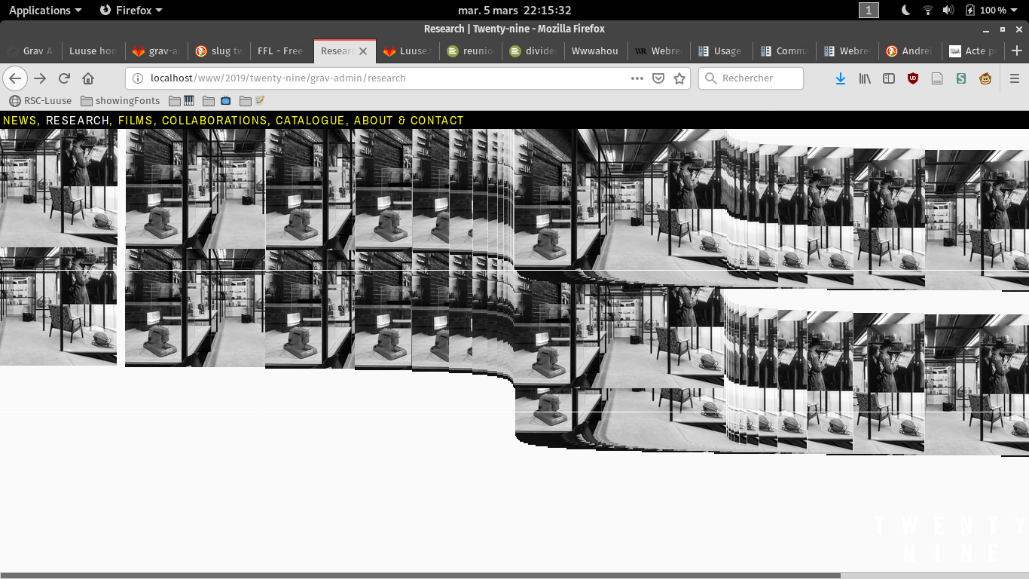The height and width of the screenshot is (579, 1029).
Task: Toggle the sidebar view icon
Action: point(889,78)
